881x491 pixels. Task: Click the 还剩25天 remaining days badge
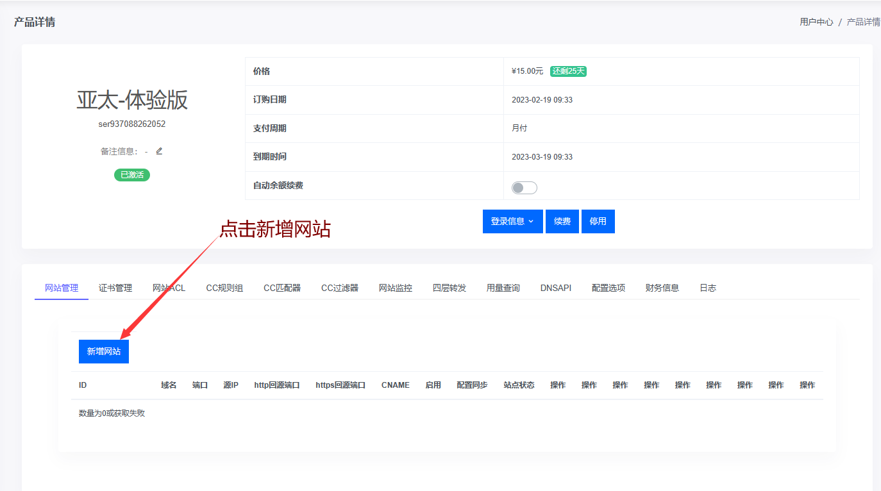568,71
